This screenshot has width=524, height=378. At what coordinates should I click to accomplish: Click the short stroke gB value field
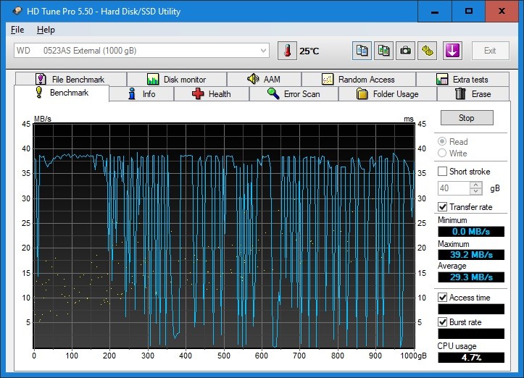pyautogui.click(x=453, y=188)
